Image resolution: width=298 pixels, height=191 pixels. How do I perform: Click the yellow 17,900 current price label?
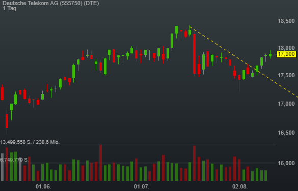point(286,54)
